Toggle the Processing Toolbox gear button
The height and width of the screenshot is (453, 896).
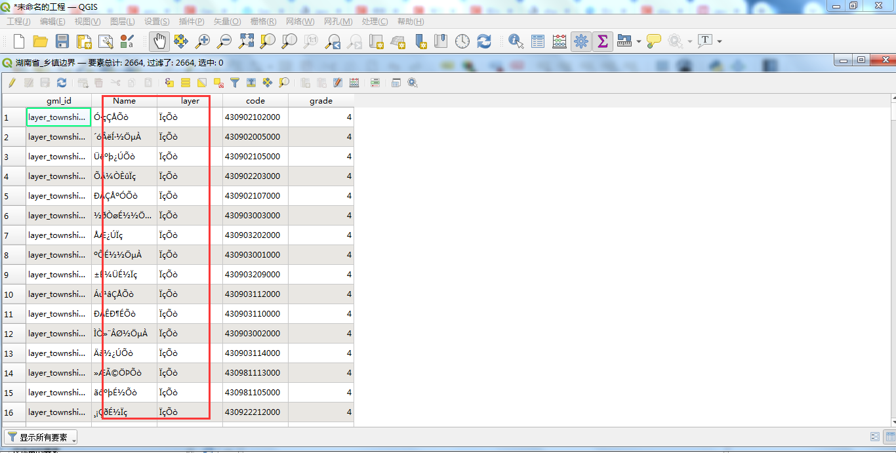580,41
